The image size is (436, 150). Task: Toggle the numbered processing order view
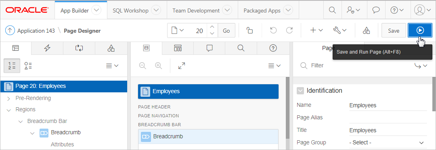click(12, 66)
